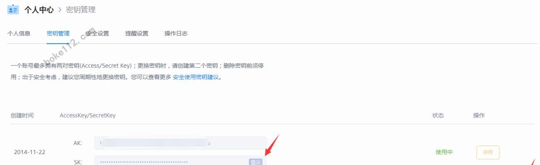Screen dimensions: 540x165
Task: Click the AK access key field
Action: [x=180, y=143]
